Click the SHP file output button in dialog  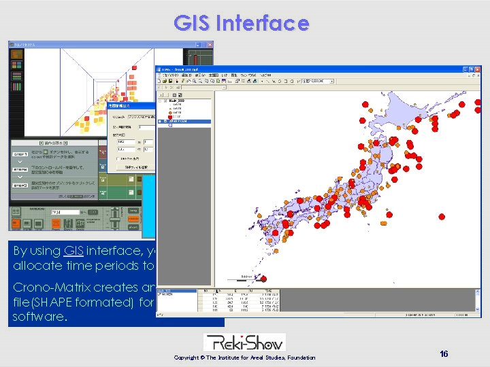[x=136, y=167]
